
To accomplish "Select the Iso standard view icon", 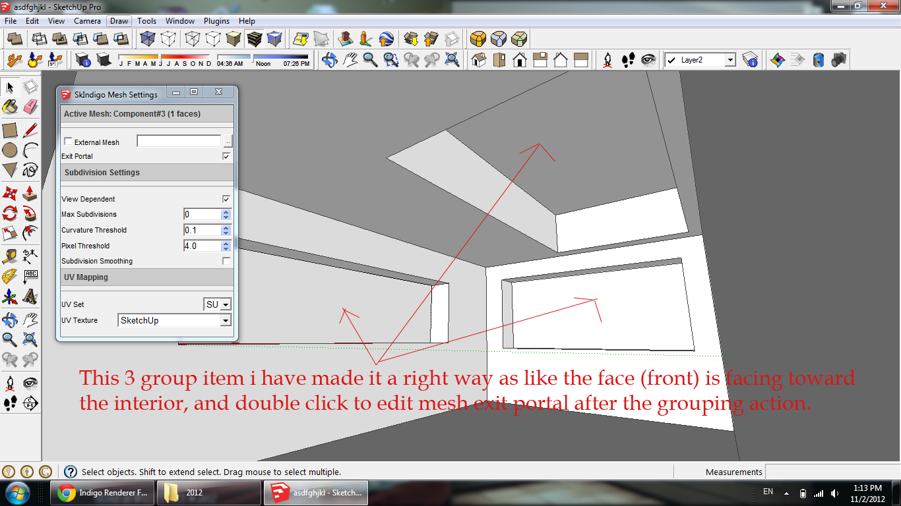I will coord(479,60).
